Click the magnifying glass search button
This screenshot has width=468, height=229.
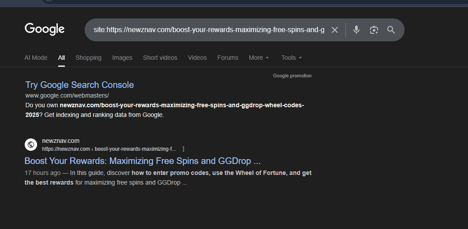click(x=391, y=30)
